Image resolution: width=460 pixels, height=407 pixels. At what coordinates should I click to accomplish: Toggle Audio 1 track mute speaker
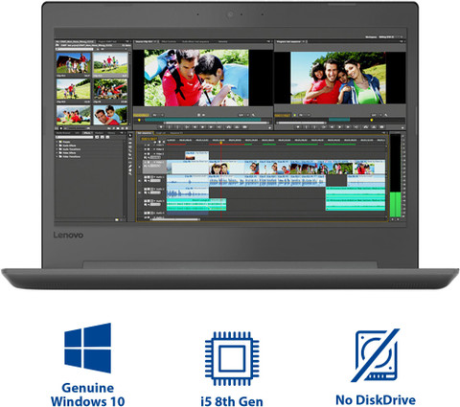click(145, 177)
